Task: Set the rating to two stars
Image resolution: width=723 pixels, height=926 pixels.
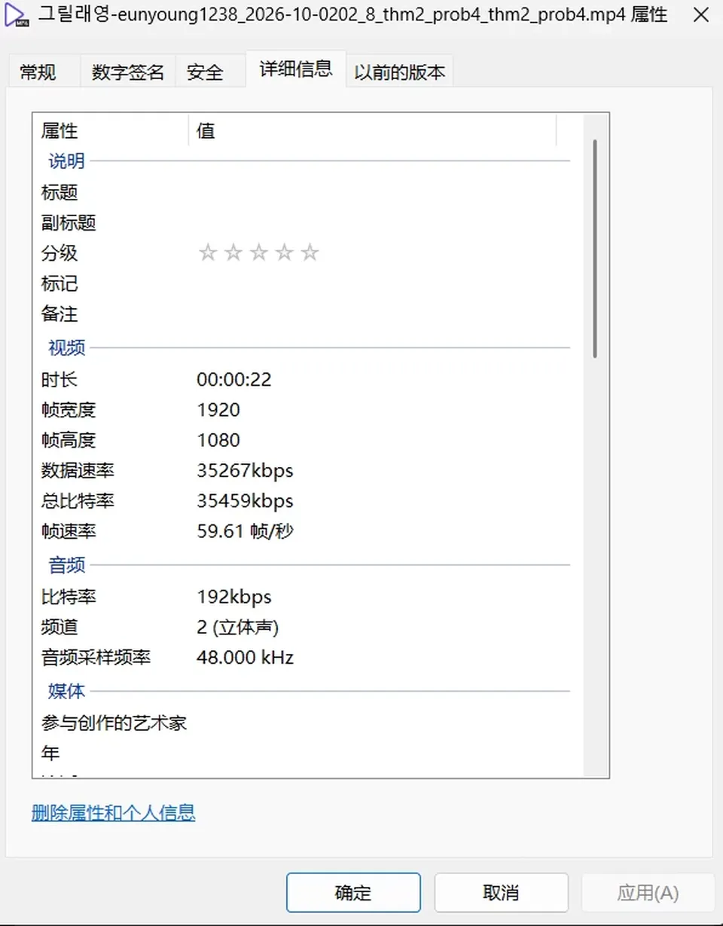Action: pyautogui.click(x=233, y=253)
